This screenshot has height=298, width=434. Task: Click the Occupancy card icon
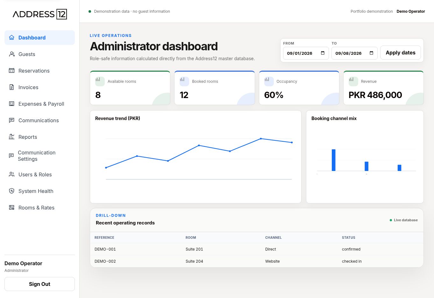click(x=269, y=81)
